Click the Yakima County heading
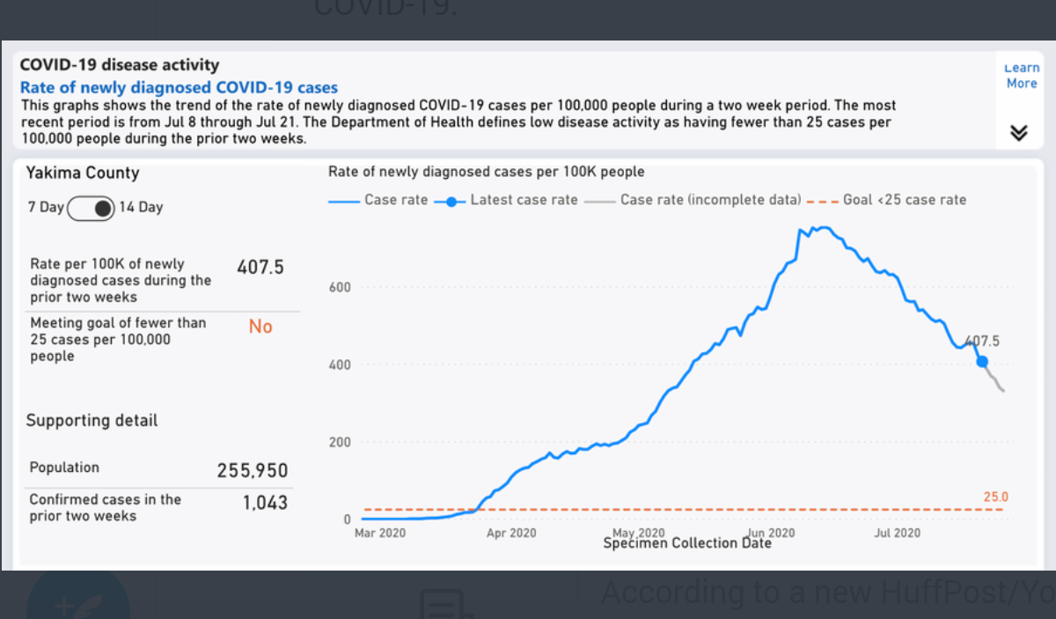The width and height of the screenshot is (1056, 619). point(83,173)
